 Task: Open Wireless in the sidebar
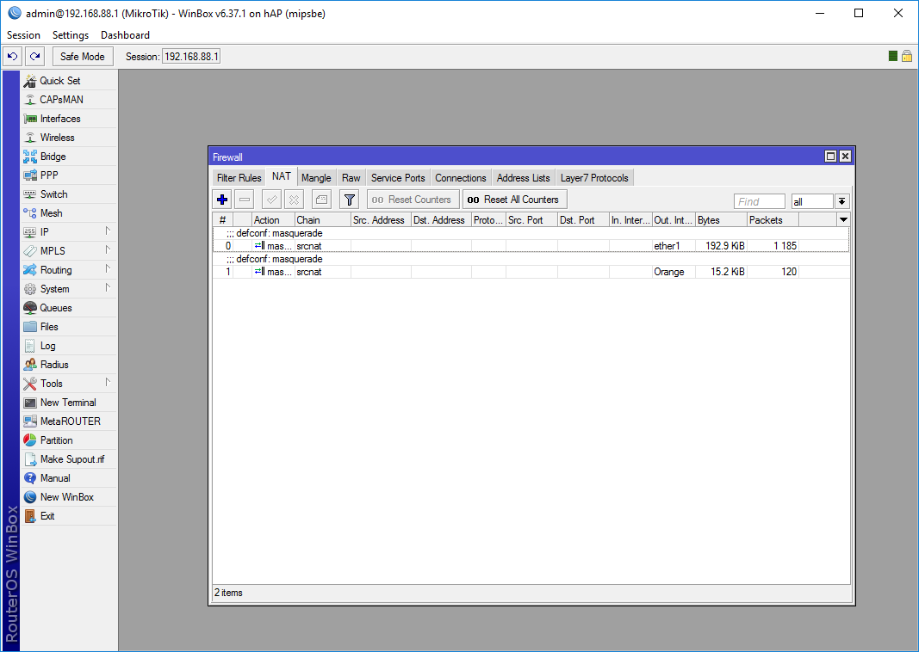(69, 138)
